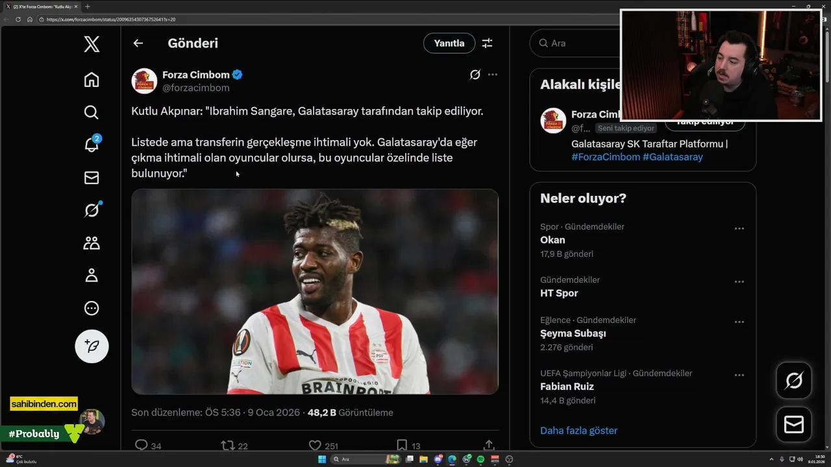The width and height of the screenshot is (831, 467).
Task: Click the taskbar search box Ara
Action: (366, 459)
